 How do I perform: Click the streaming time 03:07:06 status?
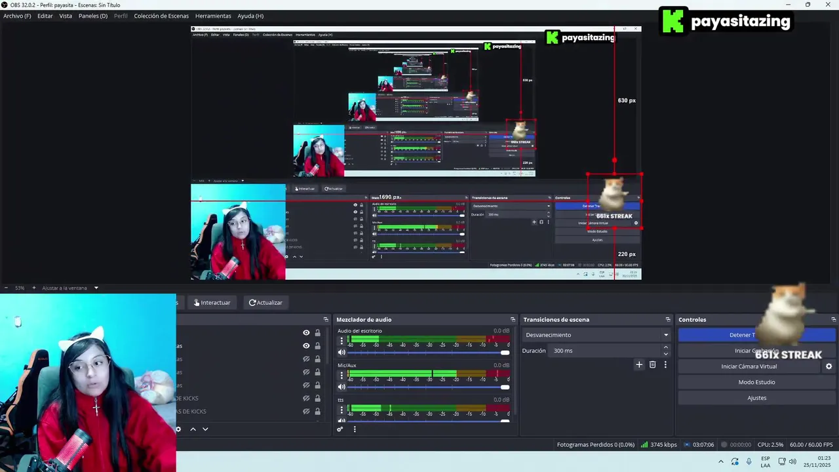[699, 444]
